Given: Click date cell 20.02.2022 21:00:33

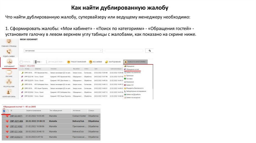Looking at the screenshot, I should [35, 121].
